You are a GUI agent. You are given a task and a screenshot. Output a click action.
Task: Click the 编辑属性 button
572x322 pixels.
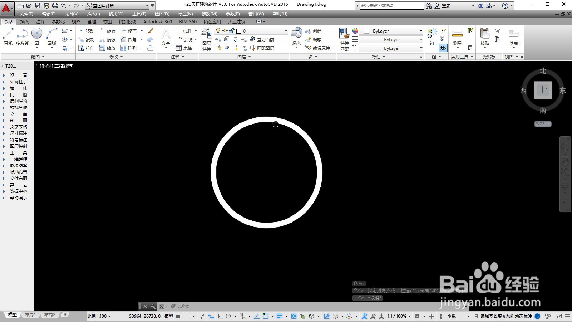(318, 48)
